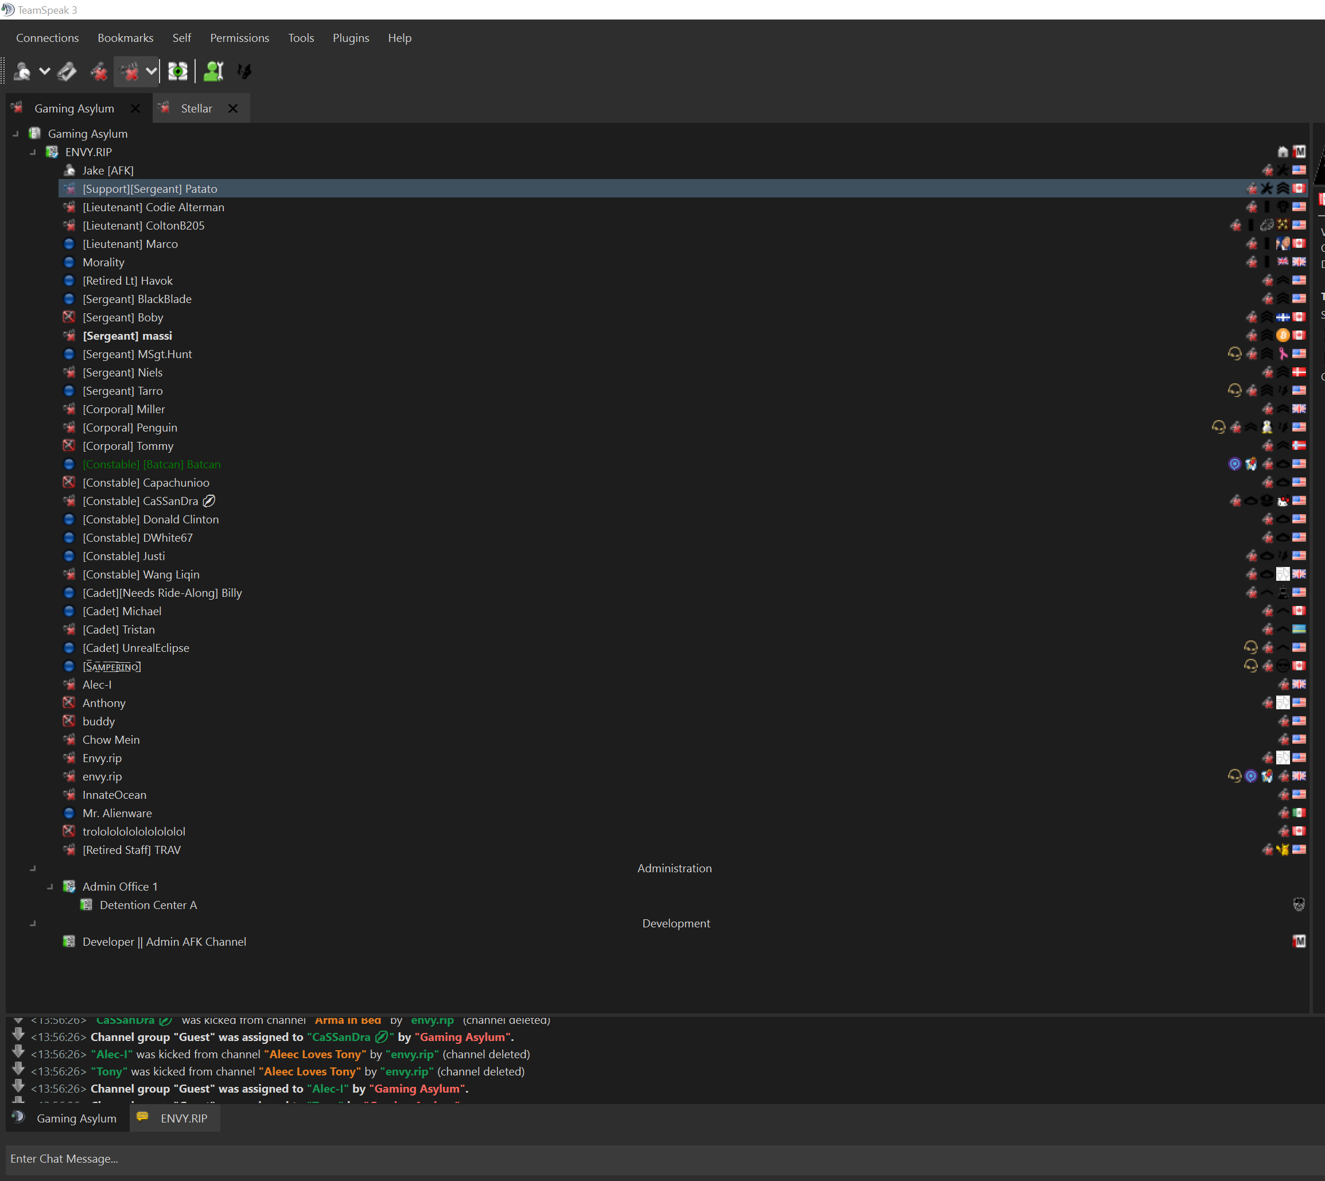
Task: Open Contacts via the green user icon
Action: 213,71
